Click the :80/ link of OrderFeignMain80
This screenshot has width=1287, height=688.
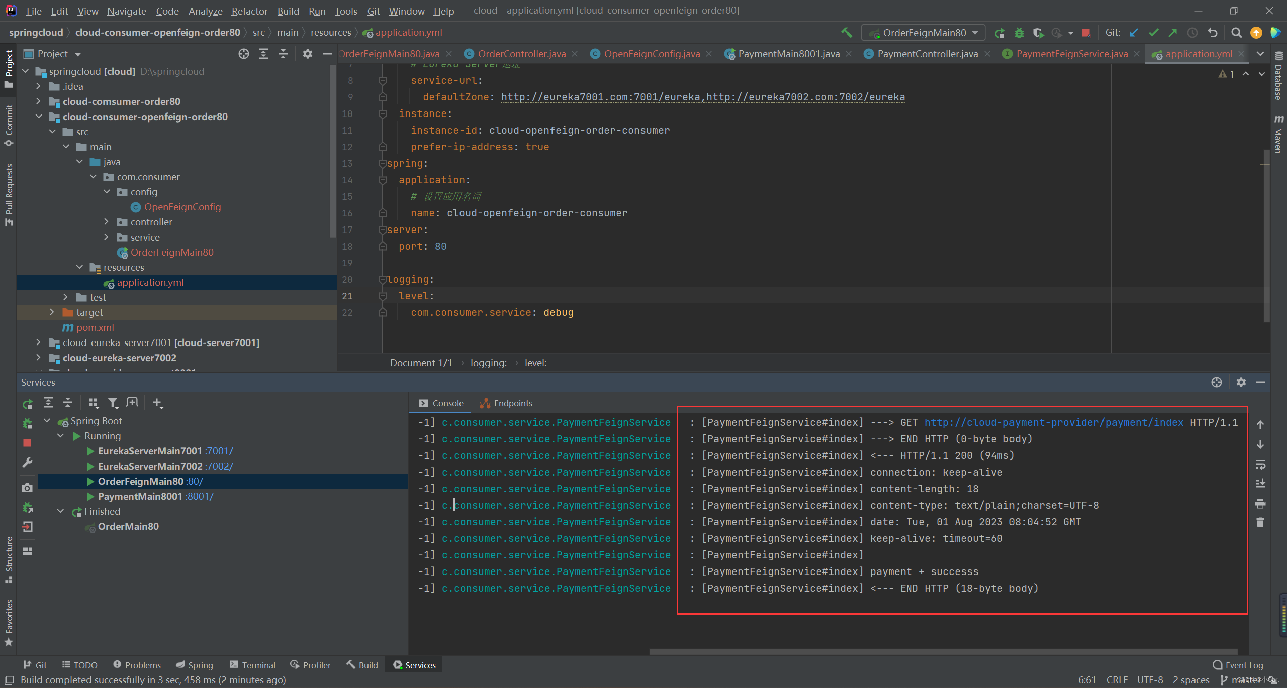tap(194, 481)
